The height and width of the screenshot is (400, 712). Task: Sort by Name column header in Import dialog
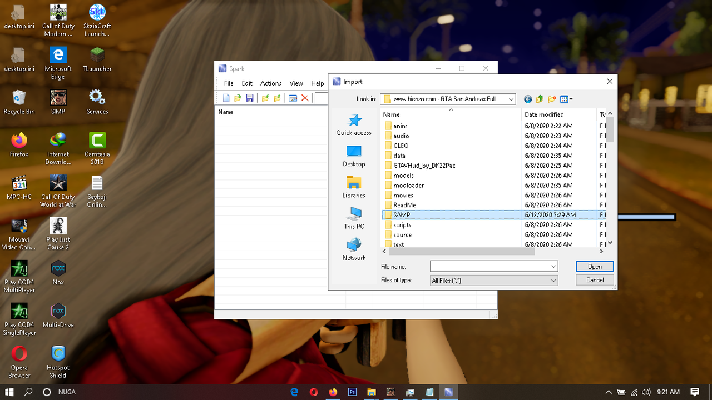tap(451, 114)
